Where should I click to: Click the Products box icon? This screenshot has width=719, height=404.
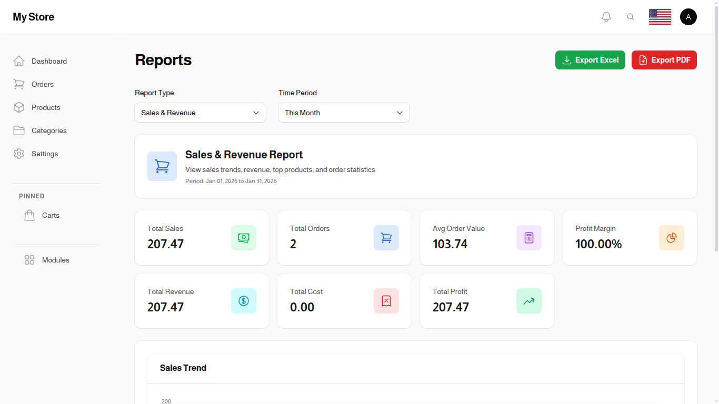(x=19, y=107)
